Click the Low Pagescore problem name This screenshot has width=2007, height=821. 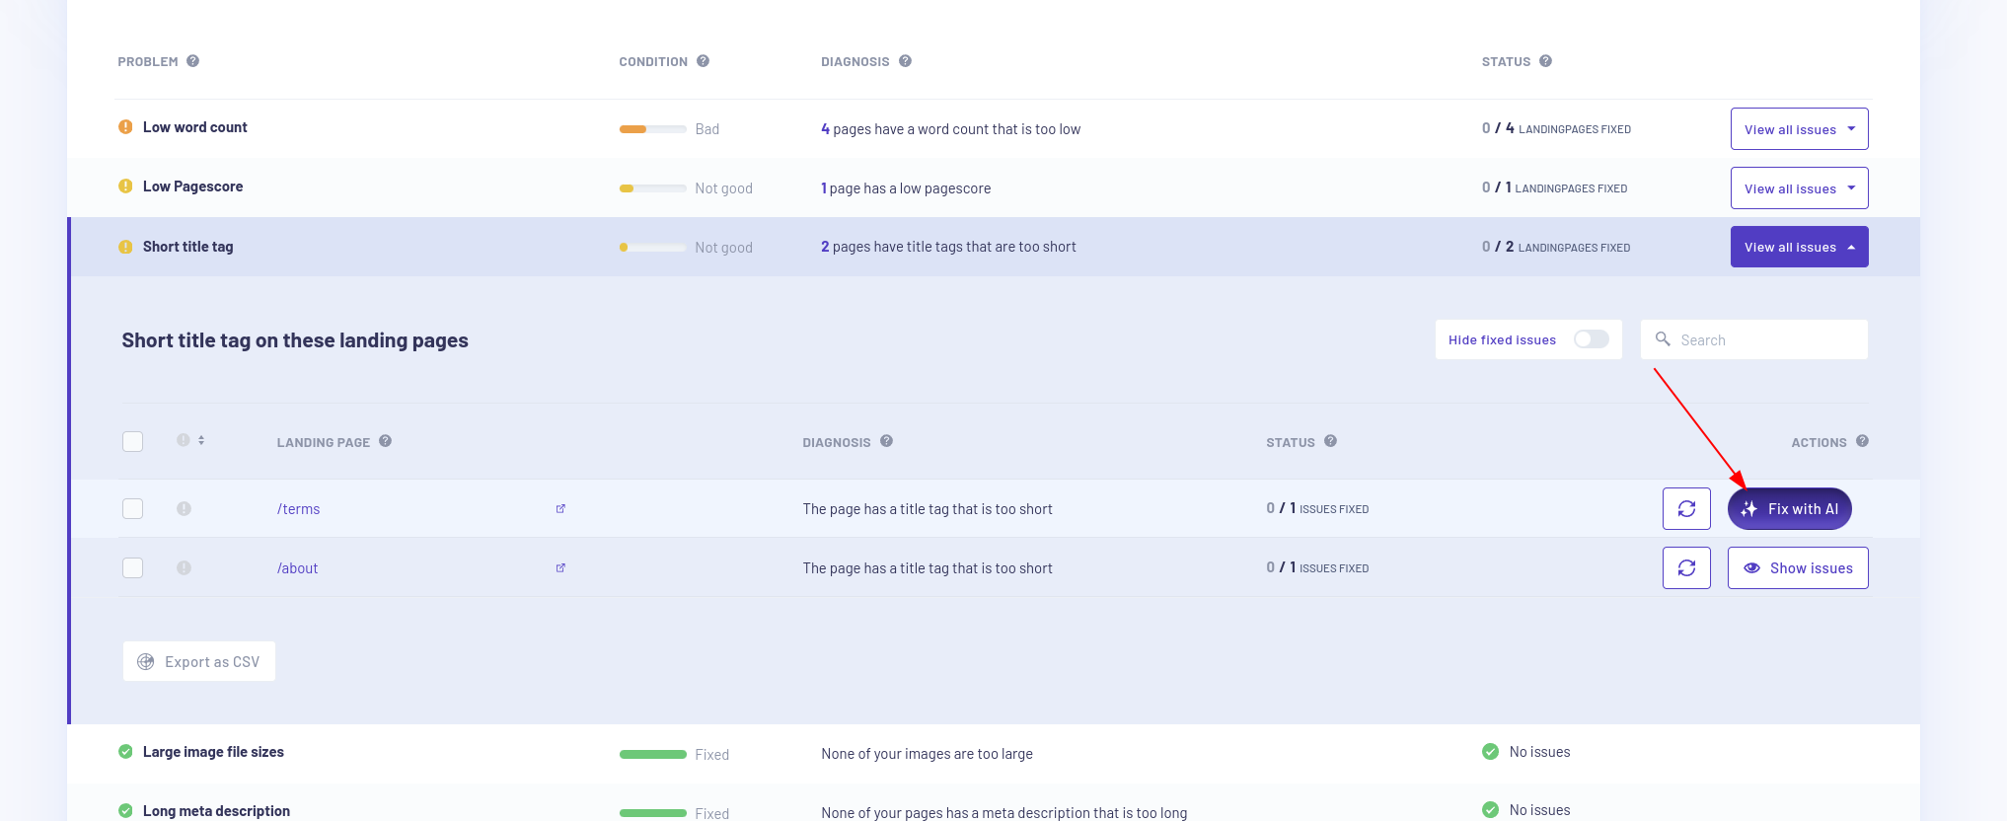(192, 187)
